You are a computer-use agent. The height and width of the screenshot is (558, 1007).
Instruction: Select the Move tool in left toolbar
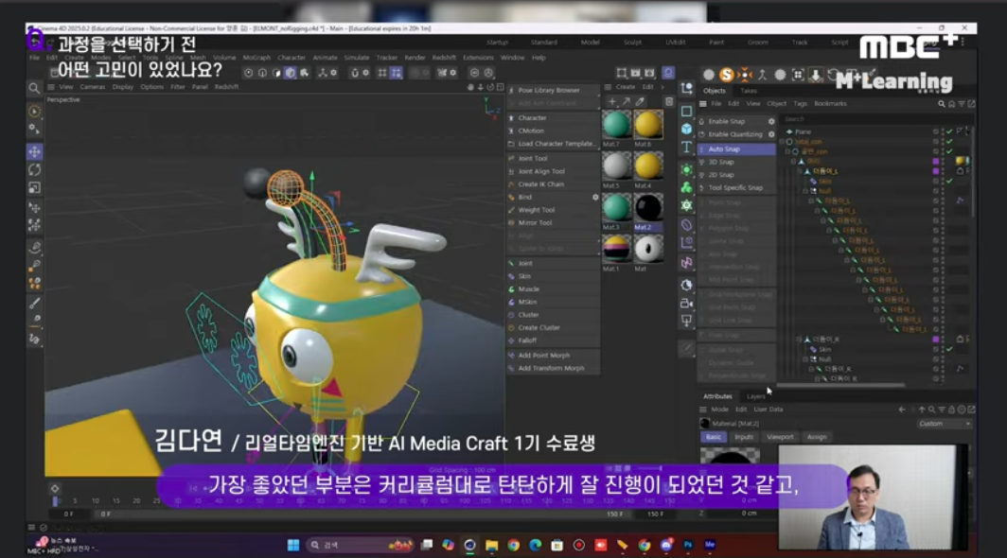[35, 151]
